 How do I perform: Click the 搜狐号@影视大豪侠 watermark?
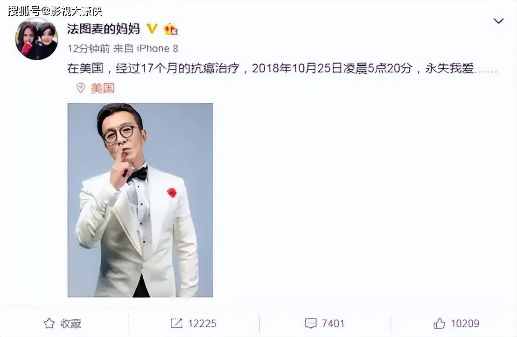pos(55,11)
